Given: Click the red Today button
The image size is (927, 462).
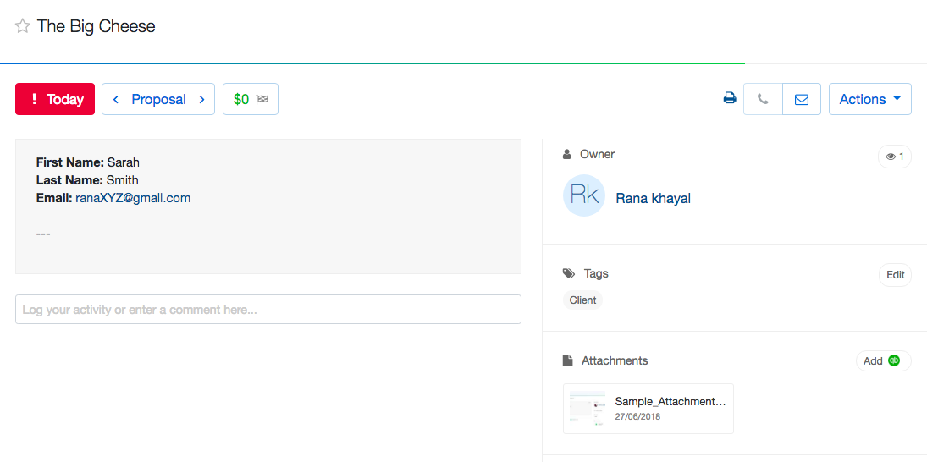Looking at the screenshot, I should click(55, 99).
